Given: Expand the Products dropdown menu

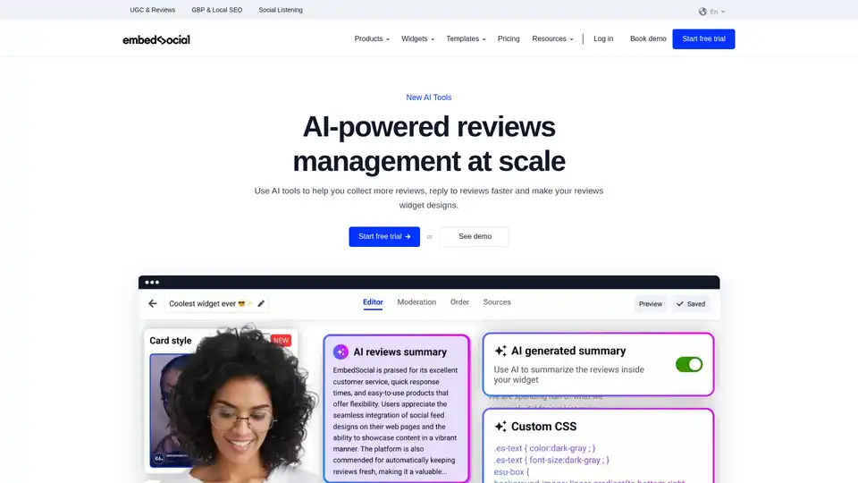Looking at the screenshot, I should tap(372, 39).
